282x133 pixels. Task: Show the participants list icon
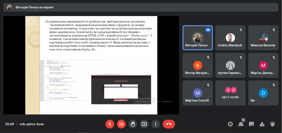[x=241, y=124]
